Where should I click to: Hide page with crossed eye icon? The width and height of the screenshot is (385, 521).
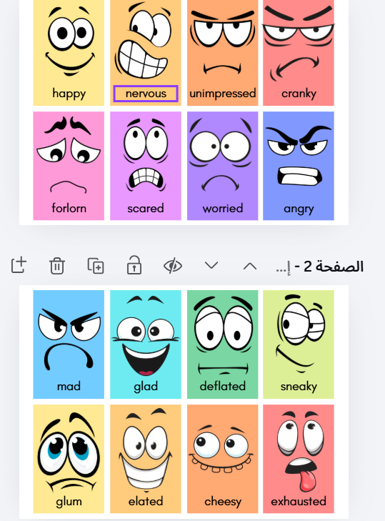[x=173, y=266]
